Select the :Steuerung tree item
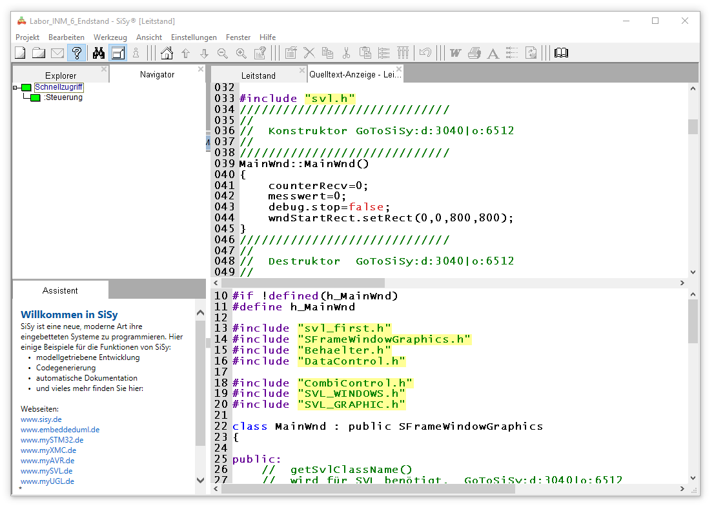The image size is (714, 511). tap(63, 98)
